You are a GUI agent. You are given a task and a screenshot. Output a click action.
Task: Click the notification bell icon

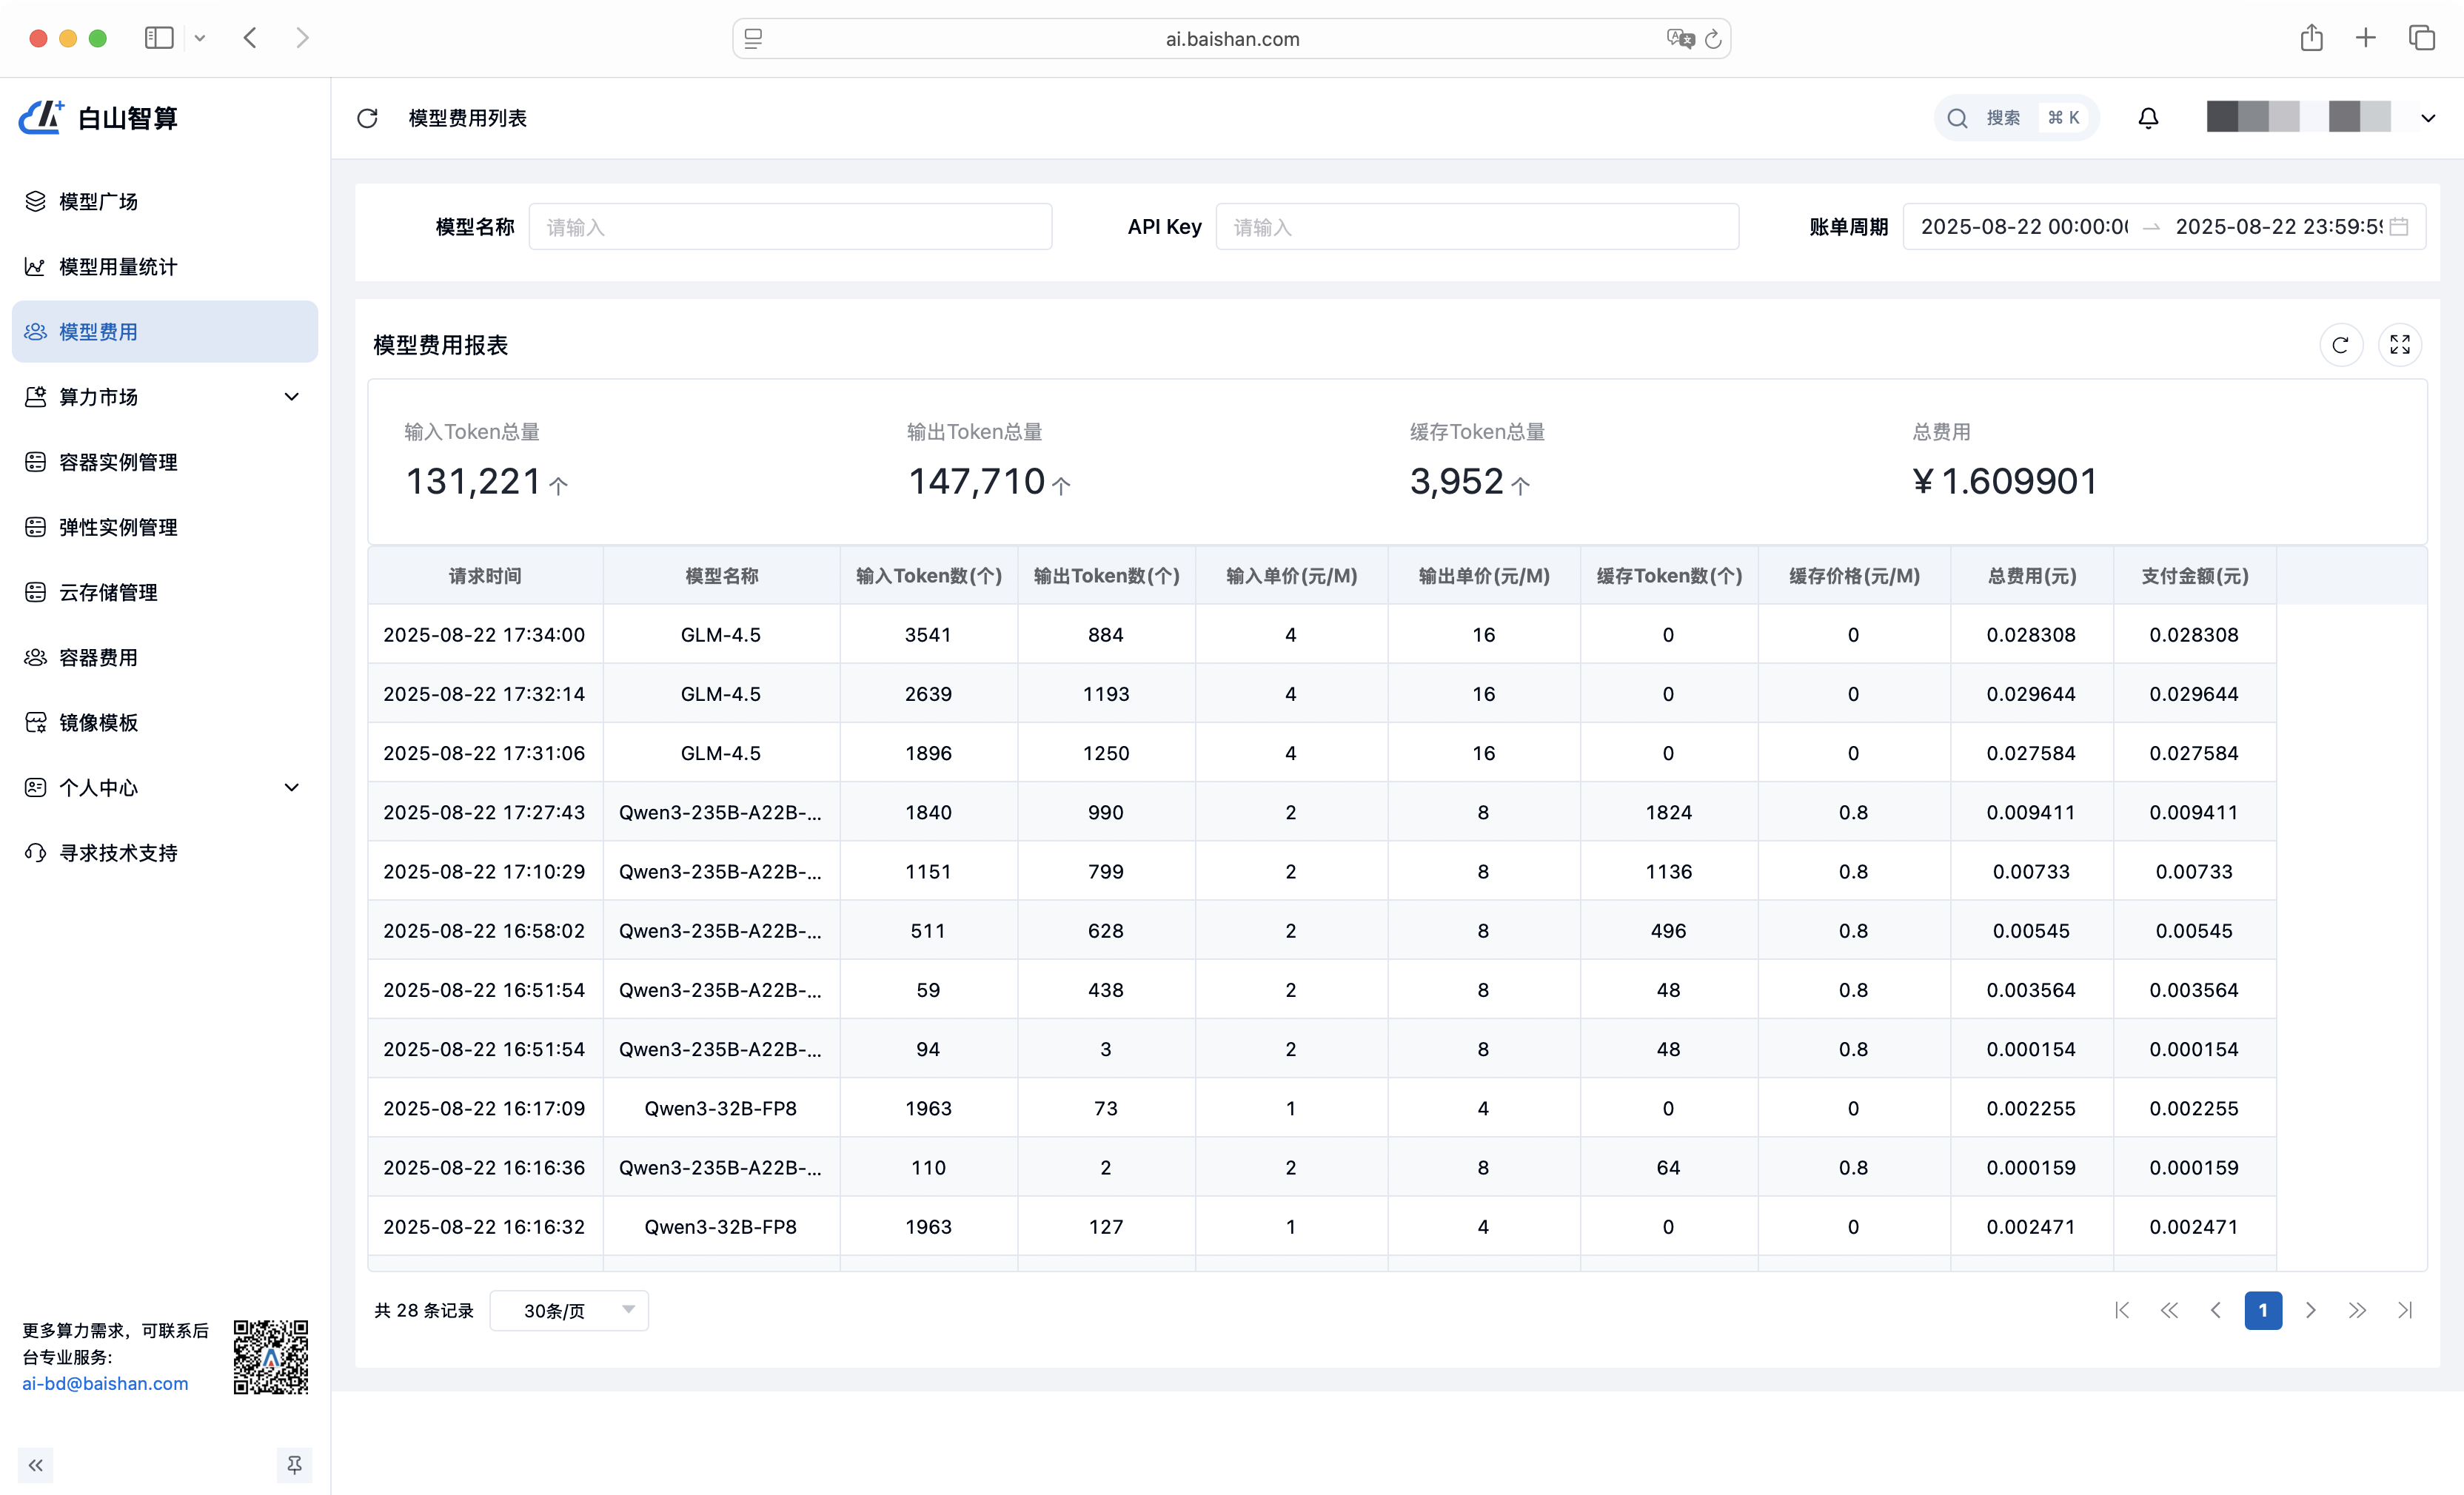point(2148,118)
